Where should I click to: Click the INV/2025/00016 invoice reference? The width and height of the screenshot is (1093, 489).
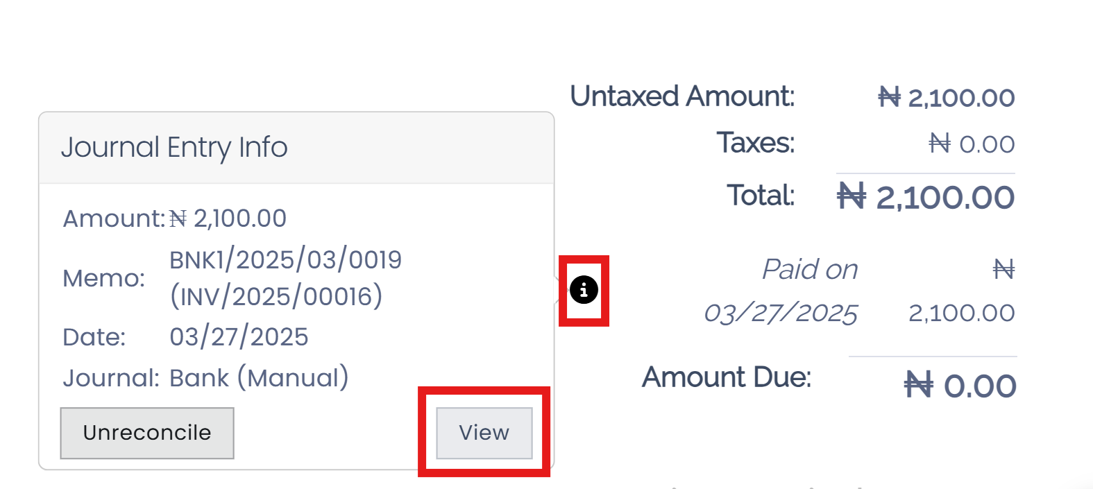[x=276, y=297]
